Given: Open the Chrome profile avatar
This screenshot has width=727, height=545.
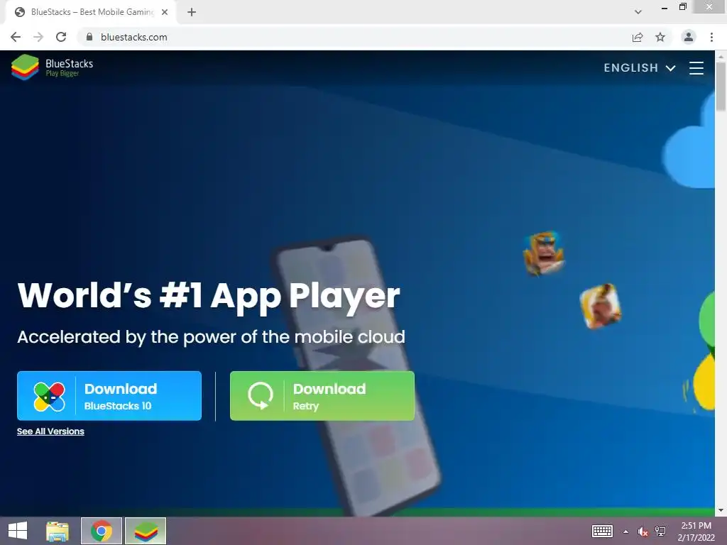Looking at the screenshot, I should (x=689, y=37).
